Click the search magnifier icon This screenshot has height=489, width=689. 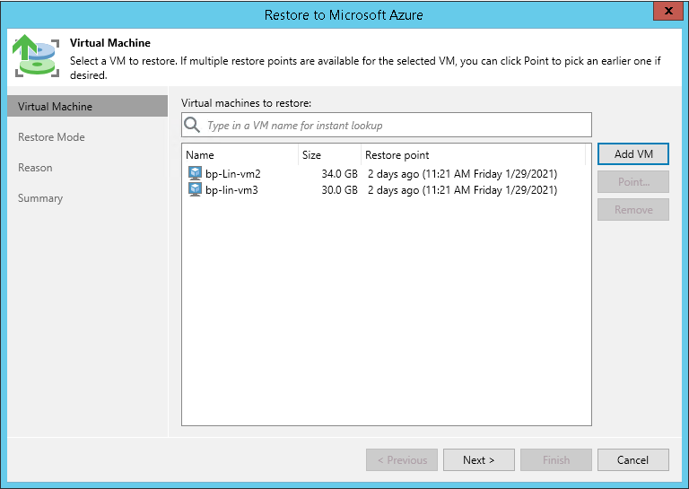[192, 125]
